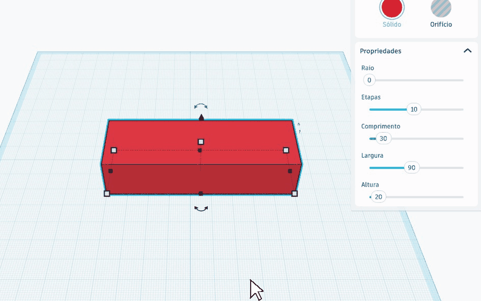Click the Largura slider handle 90
Screen dimensions: 481x301
coord(412,167)
